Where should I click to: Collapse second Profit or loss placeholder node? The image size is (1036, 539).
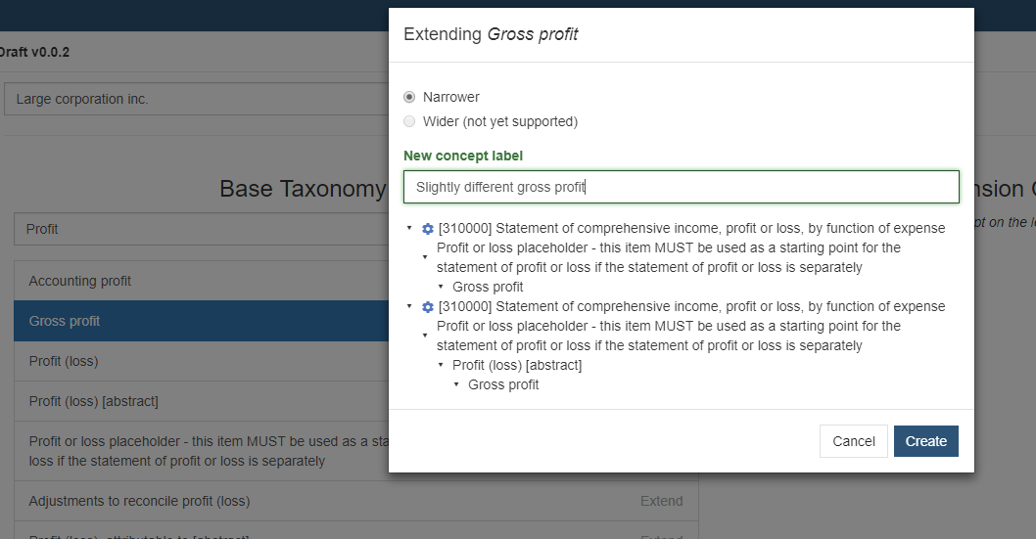tap(425, 336)
